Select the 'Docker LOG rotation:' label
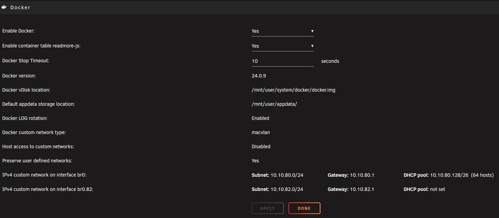The image size is (499, 218). point(25,118)
